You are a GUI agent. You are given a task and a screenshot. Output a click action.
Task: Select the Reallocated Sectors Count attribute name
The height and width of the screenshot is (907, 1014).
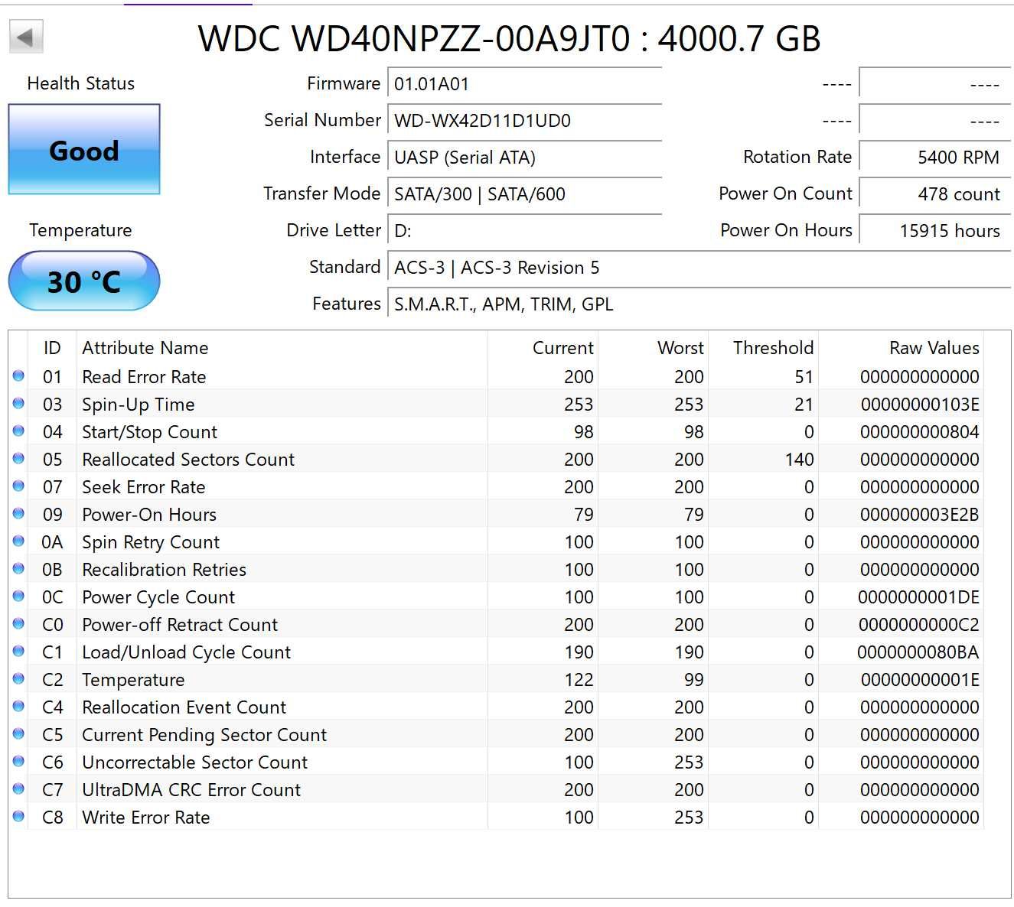coord(188,460)
